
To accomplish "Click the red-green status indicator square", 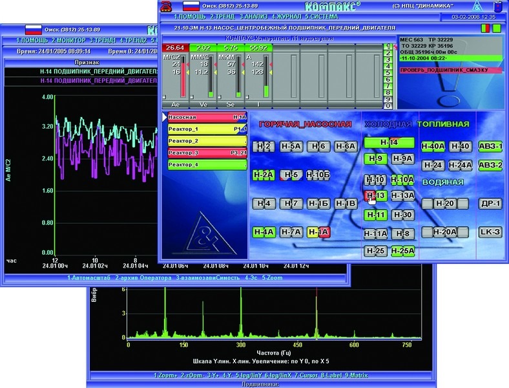I will click(x=485, y=28).
